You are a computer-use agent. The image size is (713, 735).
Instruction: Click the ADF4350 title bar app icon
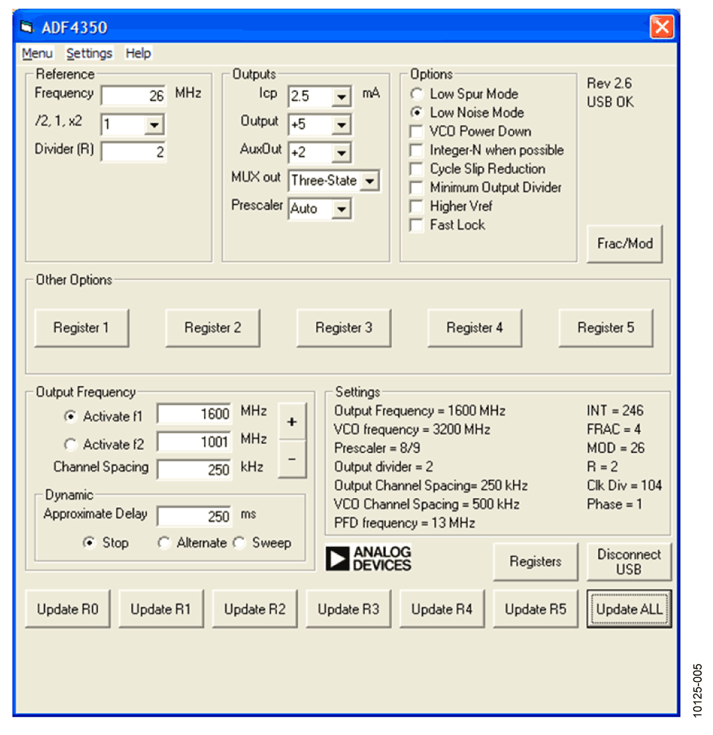[27, 28]
